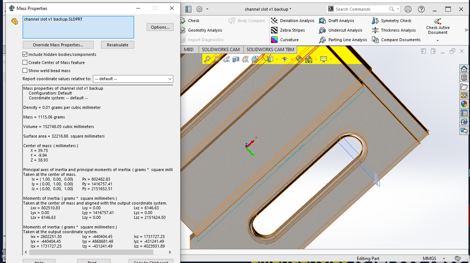Switch to SOLIDWORKS CAM TBM tab
Viewport: 470px width, 263px height.
(270, 49)
